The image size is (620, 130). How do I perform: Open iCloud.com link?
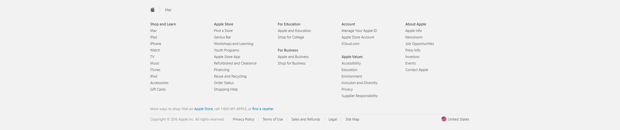pyautogui.click(x=351, y=44)
